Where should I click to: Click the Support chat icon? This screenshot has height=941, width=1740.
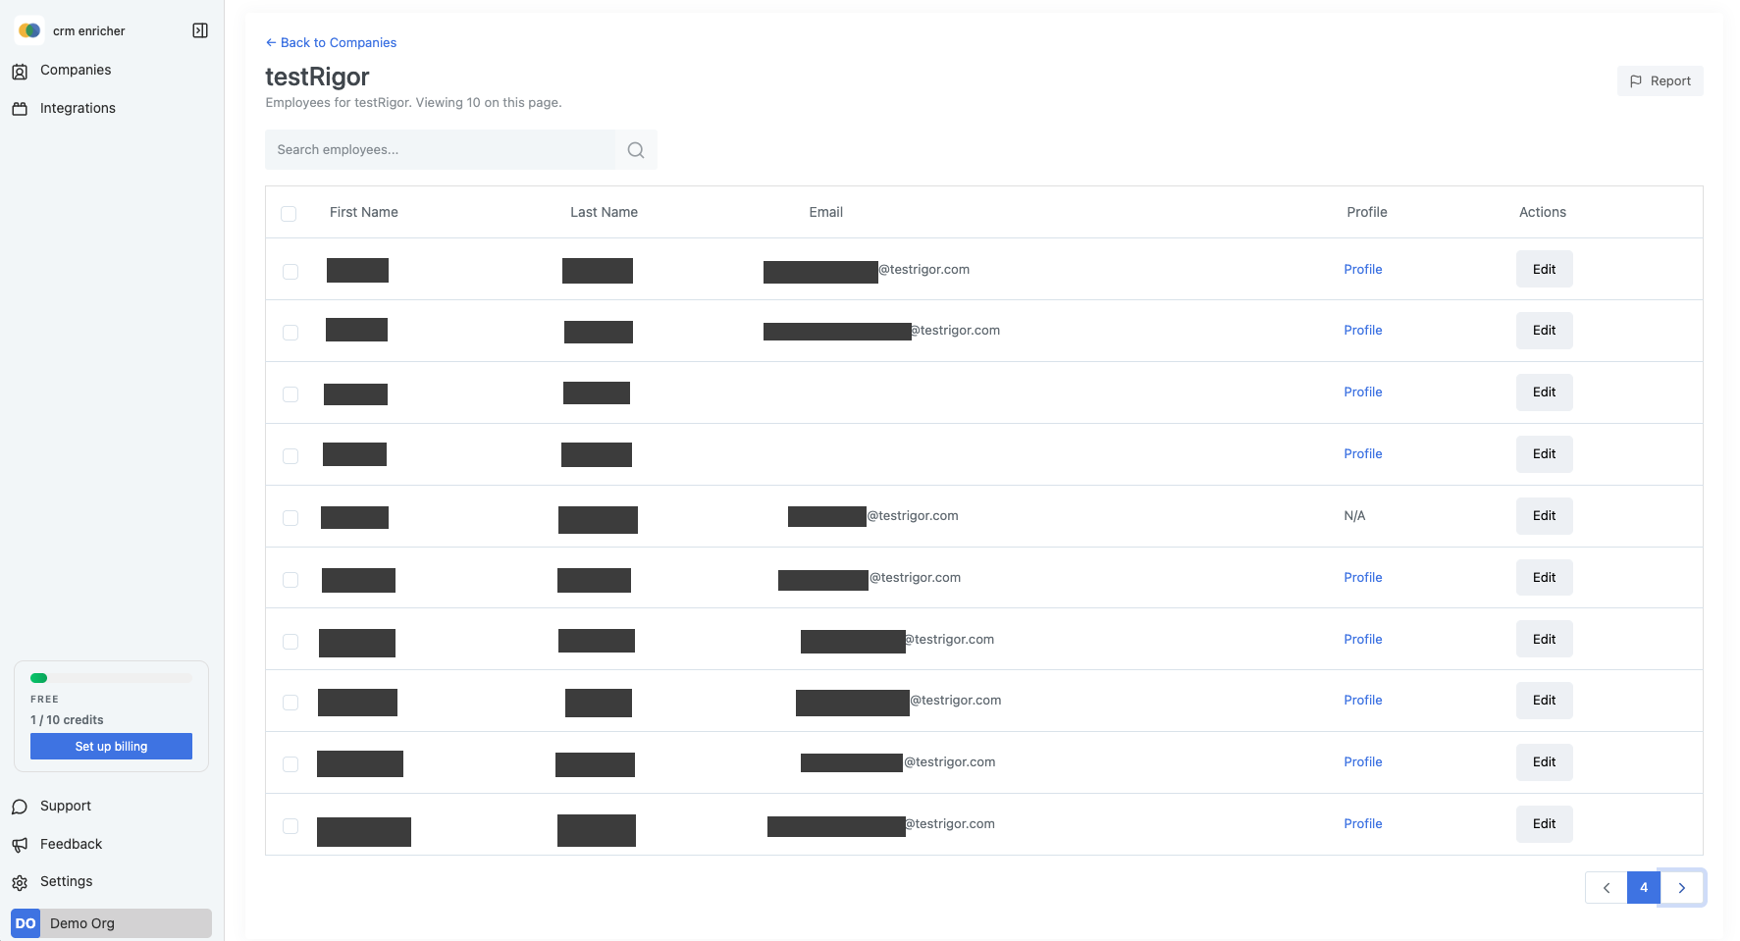point(20,807)
